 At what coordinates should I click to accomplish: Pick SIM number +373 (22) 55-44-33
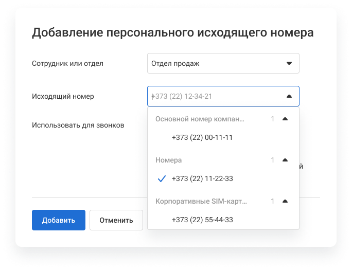point(202,220)
